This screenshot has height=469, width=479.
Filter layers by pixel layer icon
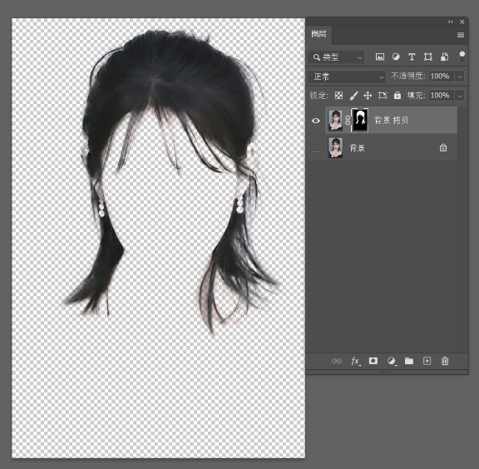click(x=380, y=57)
